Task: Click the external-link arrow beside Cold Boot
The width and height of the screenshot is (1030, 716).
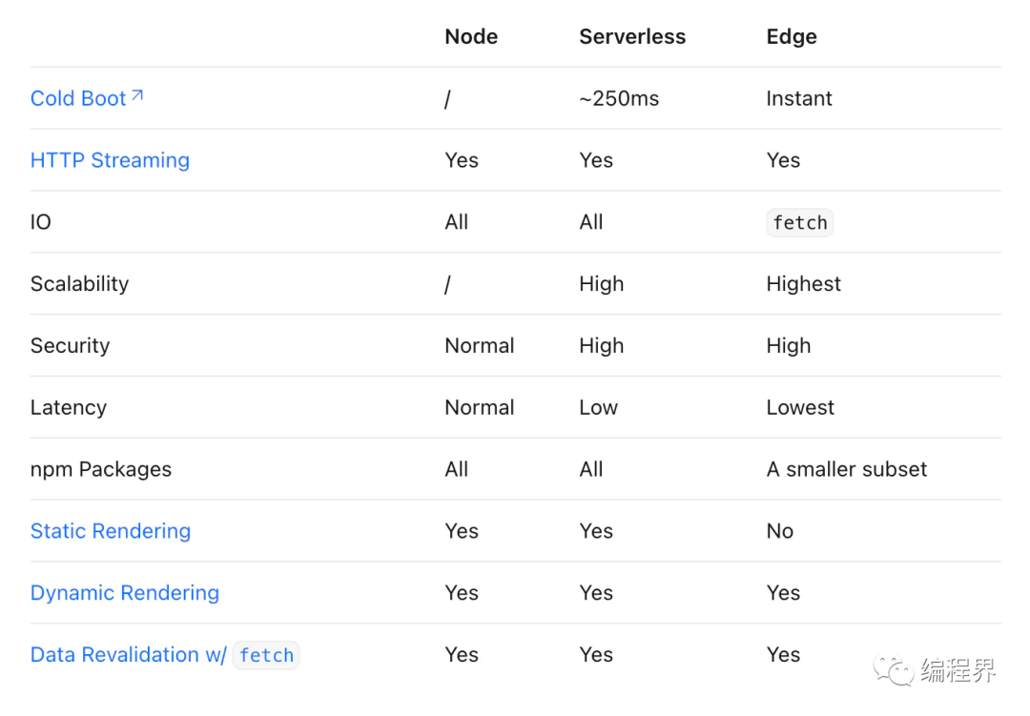Action: pyautogui.click(x=137, y=96)
